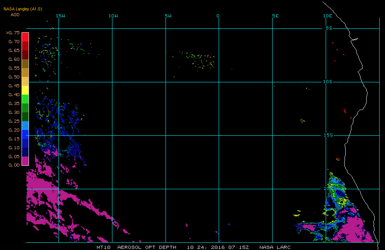Select the '10S' latitude label
Viewport: 385px width, 250px height.
[x=328, y=82]
